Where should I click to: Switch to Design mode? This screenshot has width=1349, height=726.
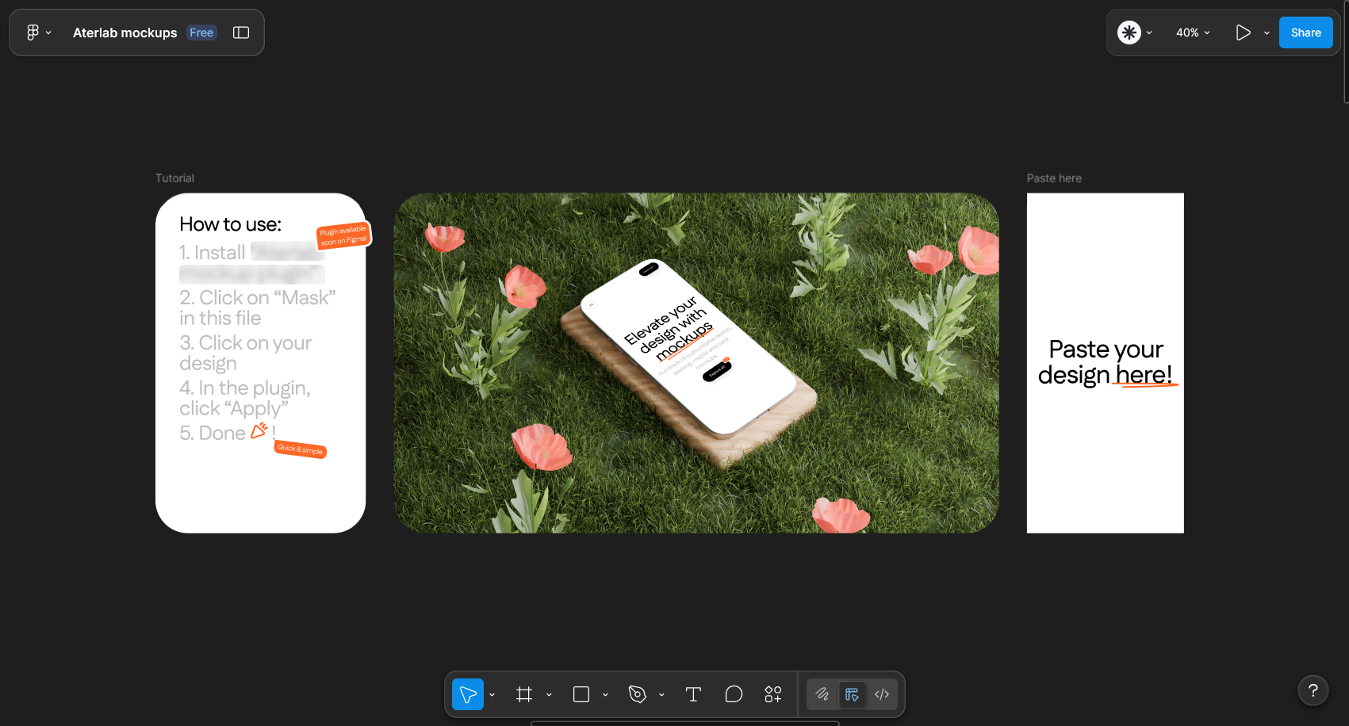[853, 694]
